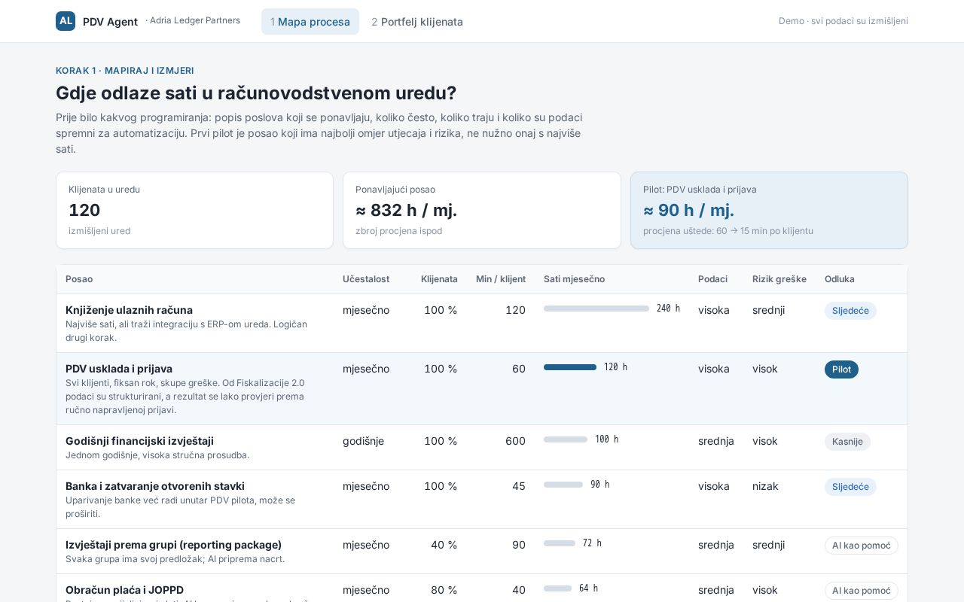Click the Ponavljajući posao card
964x602 pixels.
point(482,210)
